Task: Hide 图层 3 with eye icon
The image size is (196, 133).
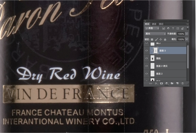Action: (147, 51)
